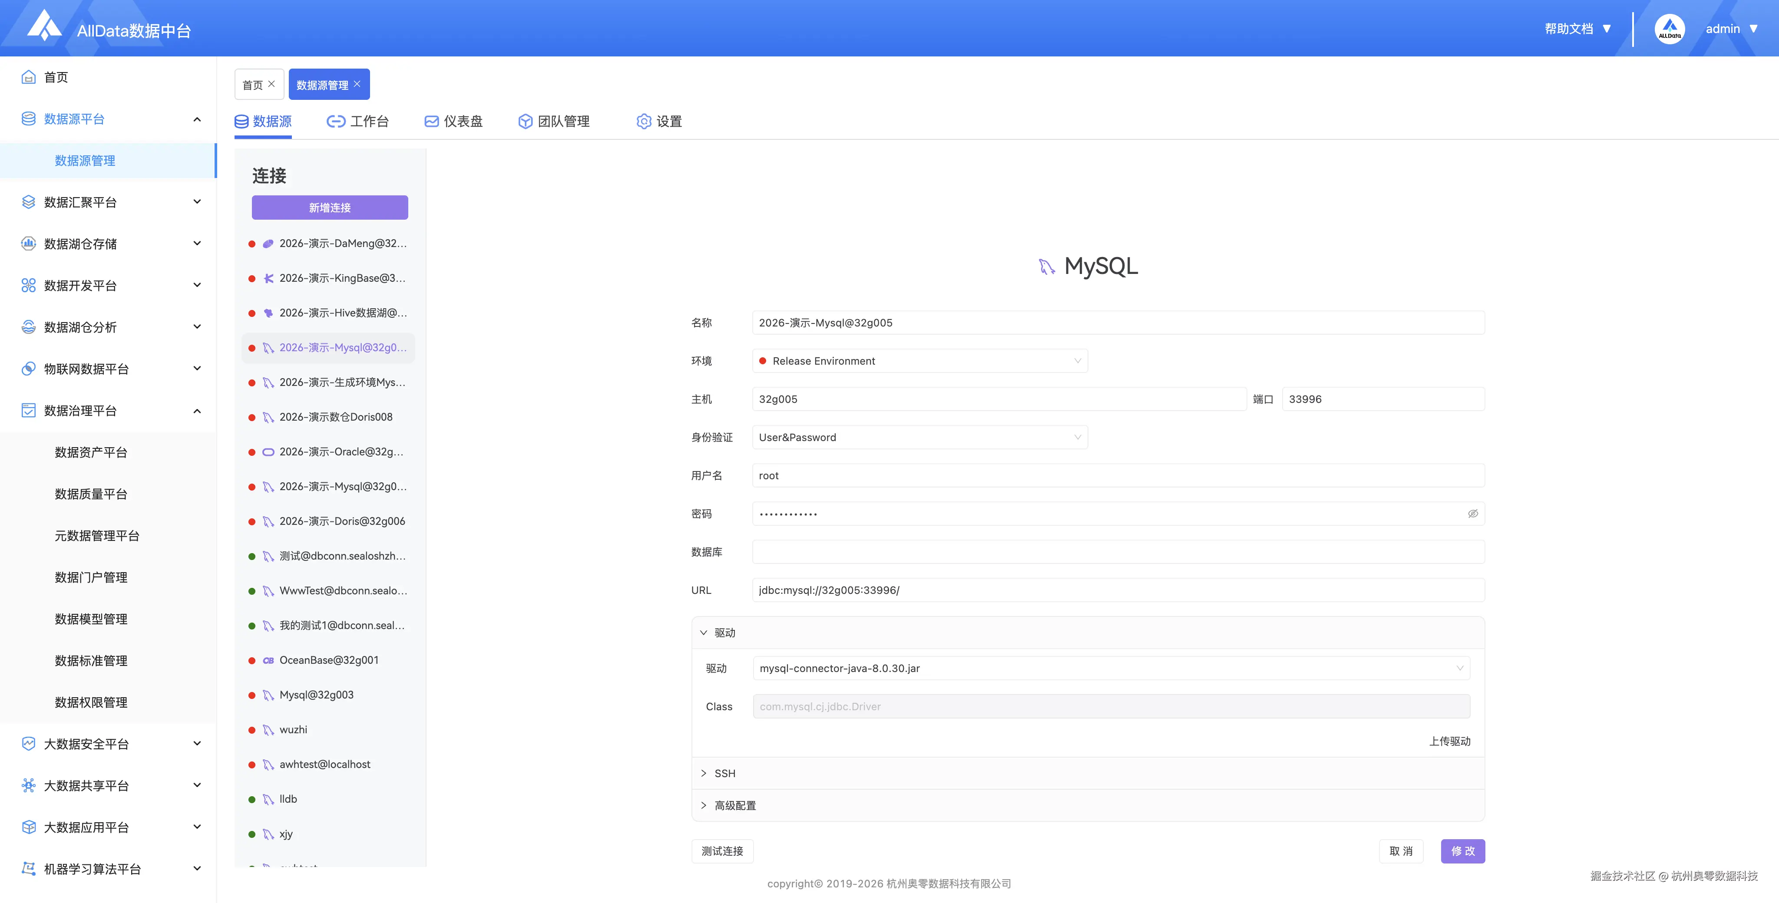Click the 数据汇聚平台 layers icon

point(28,201)
